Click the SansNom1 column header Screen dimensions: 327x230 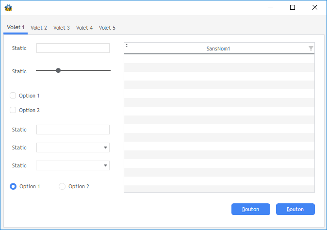pos(218,49)
